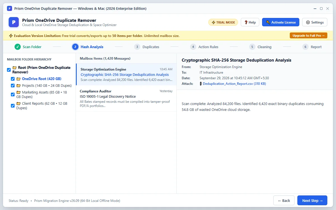Screen dimensions: 336x210
Task: Select Root (Prism OneDrive Duplicate Remover) label
Action: pos(41,70)
